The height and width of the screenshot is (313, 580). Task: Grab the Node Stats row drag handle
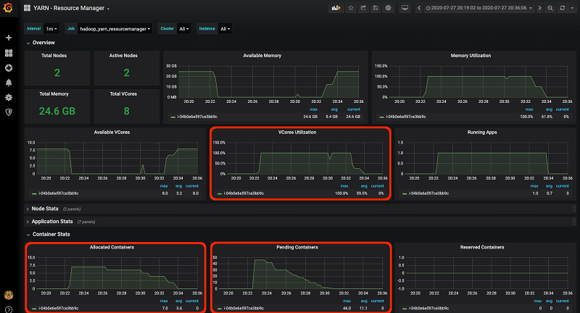pyautogui.click(x=574, y=209)
